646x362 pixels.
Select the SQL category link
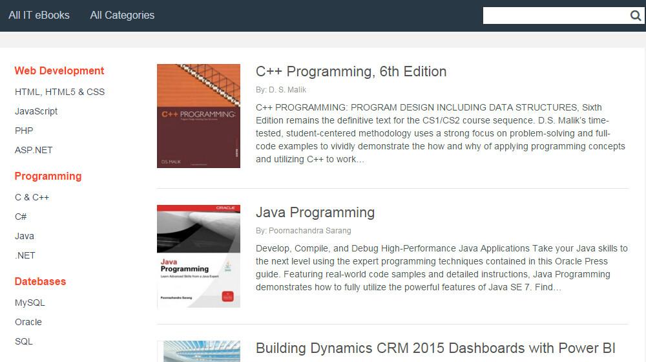[x=23, y=341]
